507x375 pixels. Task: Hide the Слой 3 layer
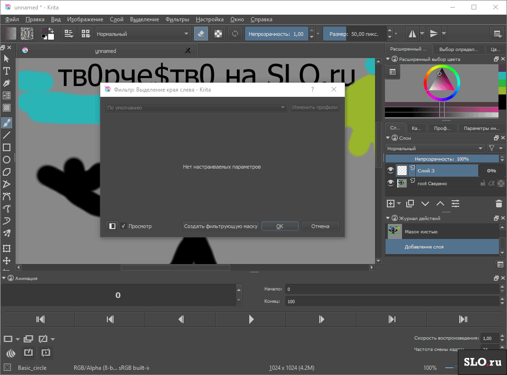(390, 170)
